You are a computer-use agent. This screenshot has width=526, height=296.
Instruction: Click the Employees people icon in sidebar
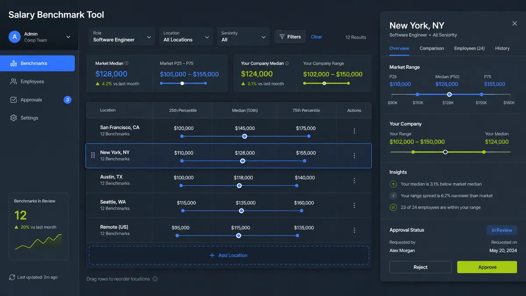13,82
